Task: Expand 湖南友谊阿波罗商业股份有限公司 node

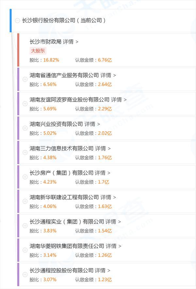Action: [x=25, y=104]
